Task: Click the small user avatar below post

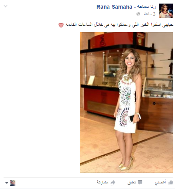Action: (x=13, y=183)
